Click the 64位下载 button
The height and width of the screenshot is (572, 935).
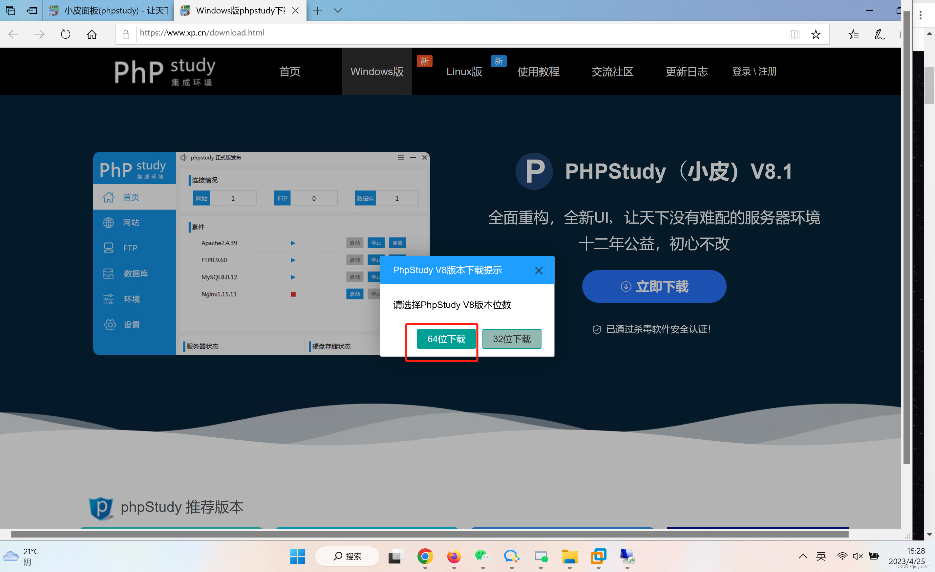tap(446, 339)
